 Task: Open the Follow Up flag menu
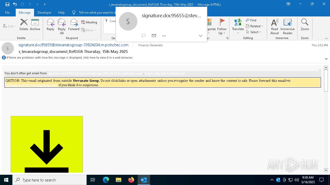tap(222, 26)
